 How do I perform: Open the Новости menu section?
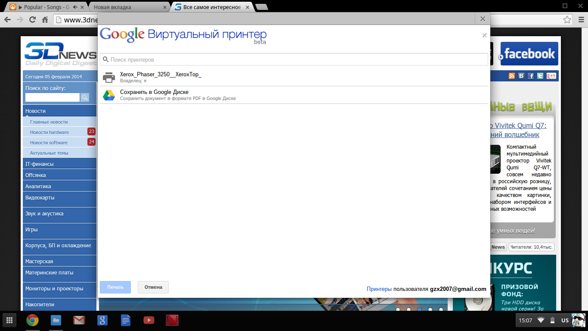tap(59, 111)
